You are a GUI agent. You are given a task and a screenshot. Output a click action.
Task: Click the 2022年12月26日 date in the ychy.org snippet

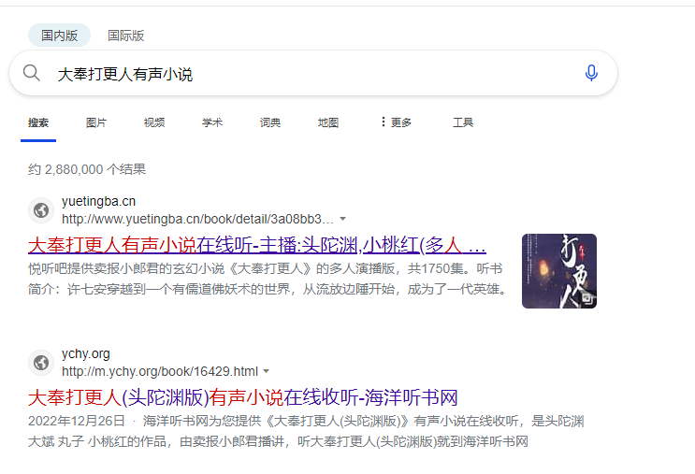(77, 422)
